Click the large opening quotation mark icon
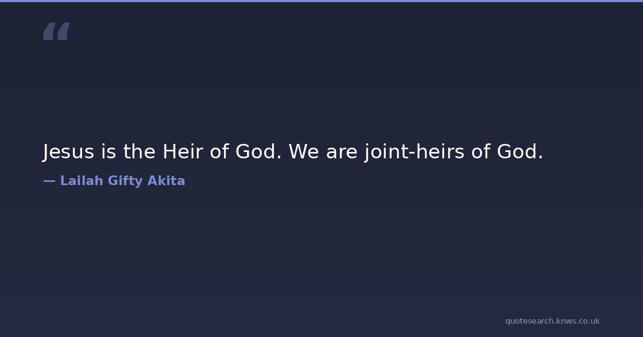The width and height of the screenshot is (643, 337). click(x=56, y=32)
